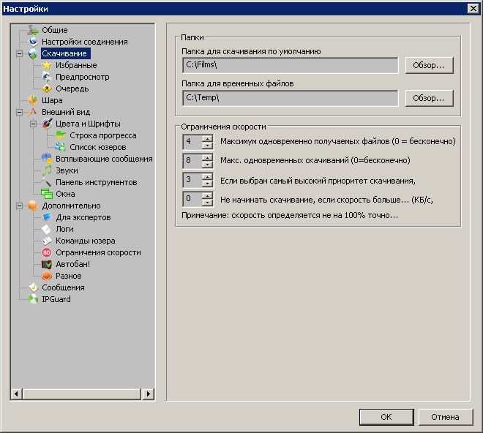Open Настройки соединения settings page
This screenshot has height=433, width=483.
pyautogui.click(x=85, y=42)
